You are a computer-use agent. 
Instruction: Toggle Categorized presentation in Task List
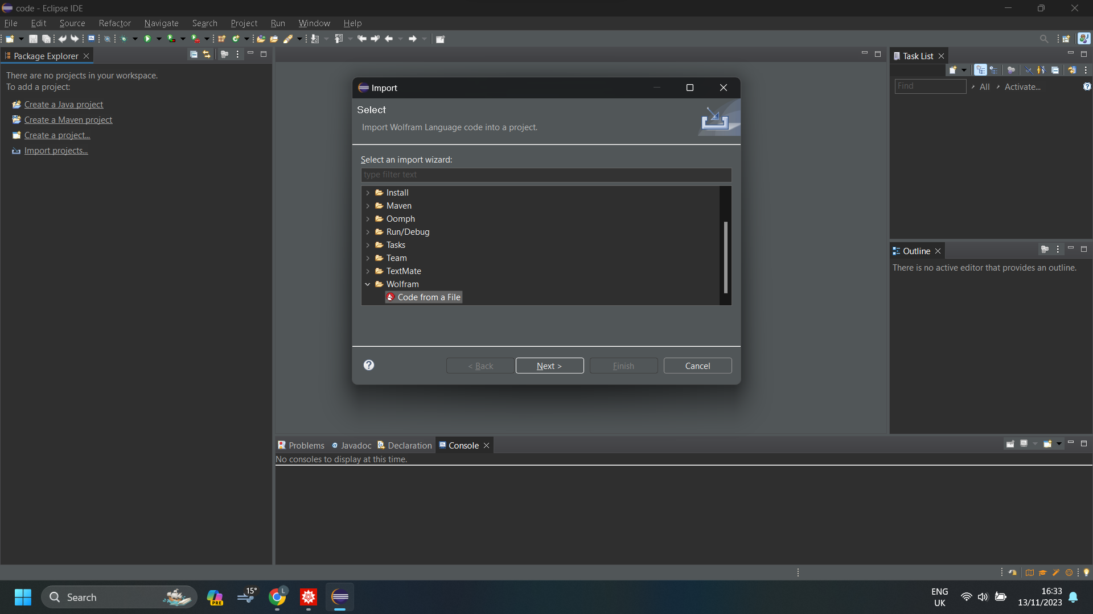[980, 70]
